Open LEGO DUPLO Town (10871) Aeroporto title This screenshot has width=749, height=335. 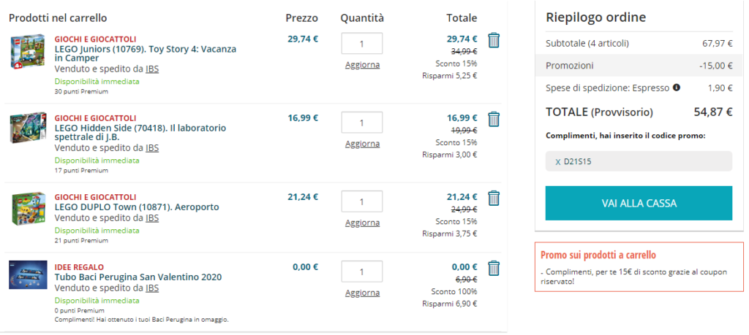[137, 207]
